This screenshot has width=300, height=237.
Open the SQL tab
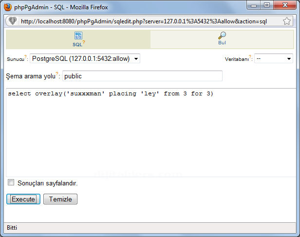tap(78, 39)
